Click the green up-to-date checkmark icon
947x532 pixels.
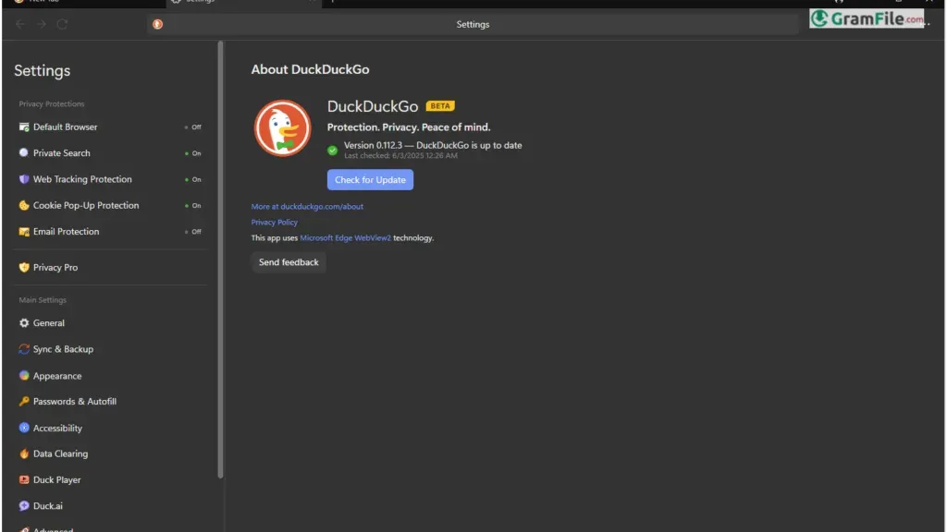coord(332,151)
